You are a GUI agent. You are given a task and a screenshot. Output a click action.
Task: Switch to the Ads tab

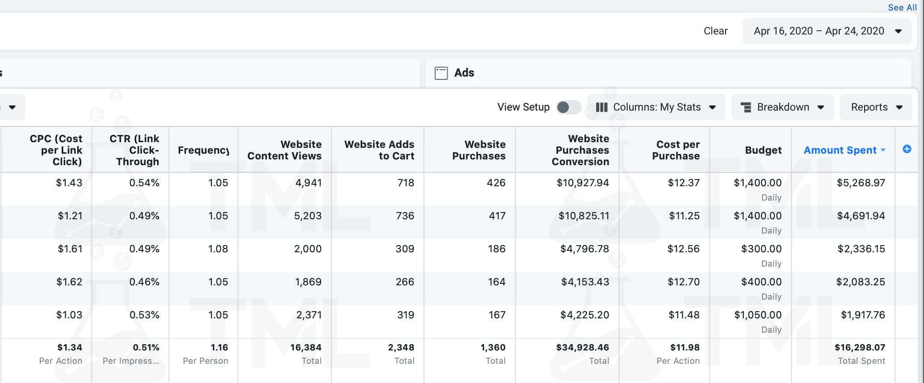click(x=464, y=73)
